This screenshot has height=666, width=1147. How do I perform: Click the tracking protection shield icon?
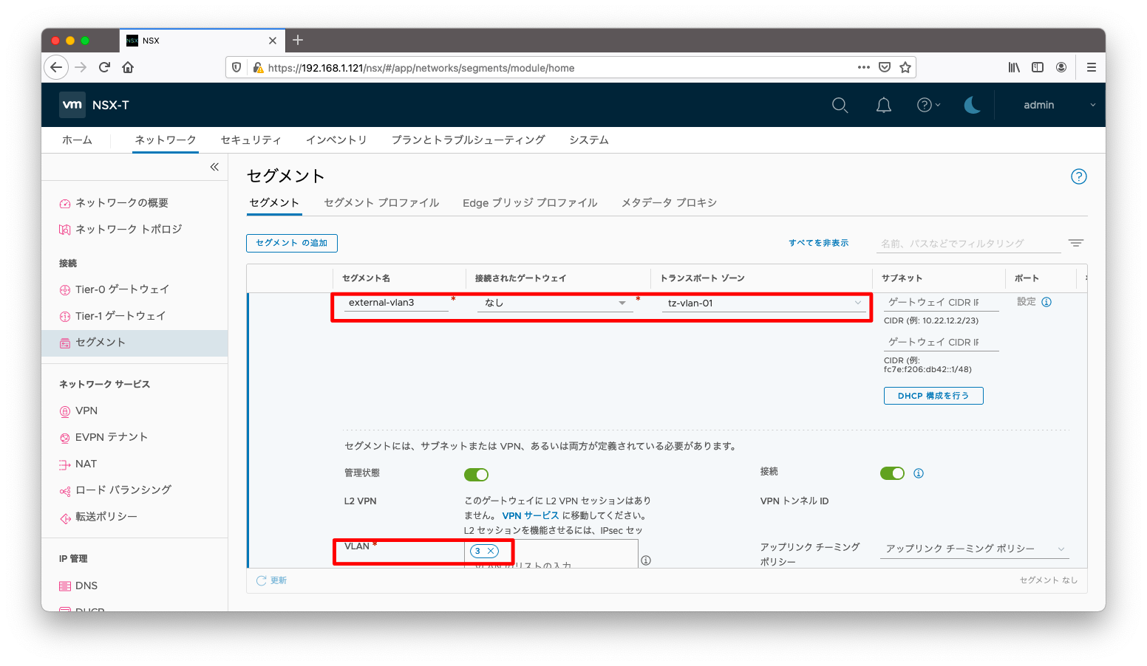(236, 67)
